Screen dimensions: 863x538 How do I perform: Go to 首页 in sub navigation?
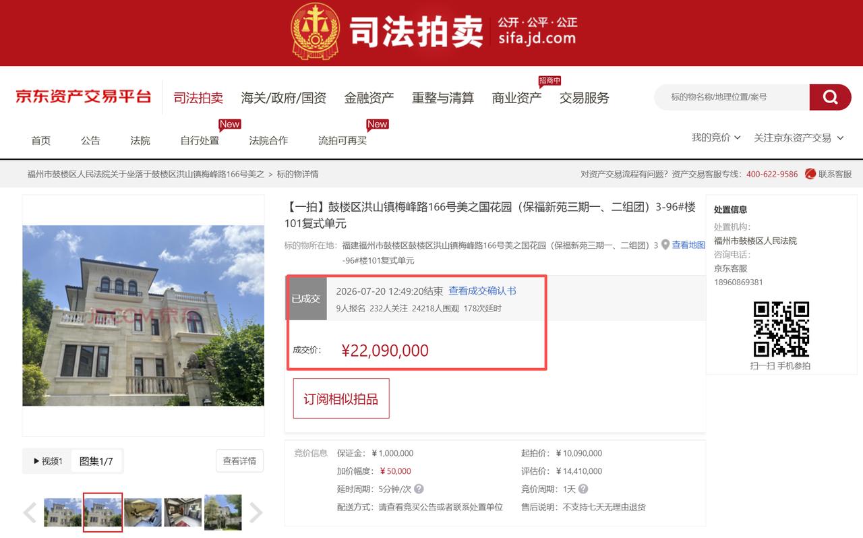(x=41, y=140)
